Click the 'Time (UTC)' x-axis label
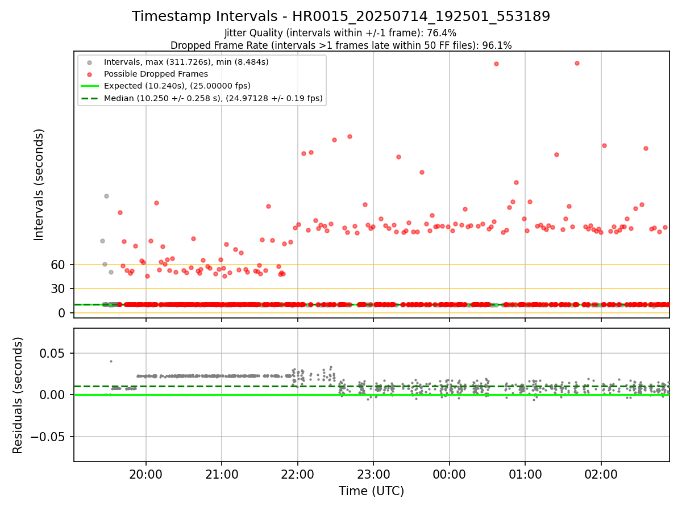This screenshot has height=511, width=682. click(x=371, y=491)
